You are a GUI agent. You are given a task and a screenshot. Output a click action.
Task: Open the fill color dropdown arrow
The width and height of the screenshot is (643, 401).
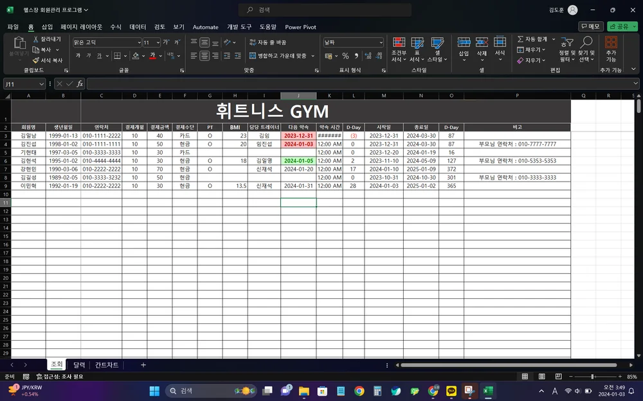pos(143,56)
